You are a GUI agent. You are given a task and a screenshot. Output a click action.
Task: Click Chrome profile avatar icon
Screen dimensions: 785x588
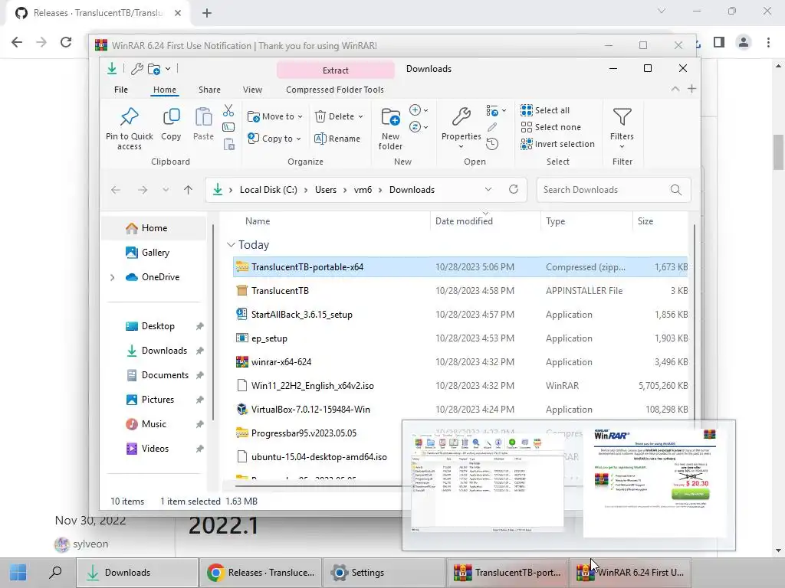click(x=744, y=42)
